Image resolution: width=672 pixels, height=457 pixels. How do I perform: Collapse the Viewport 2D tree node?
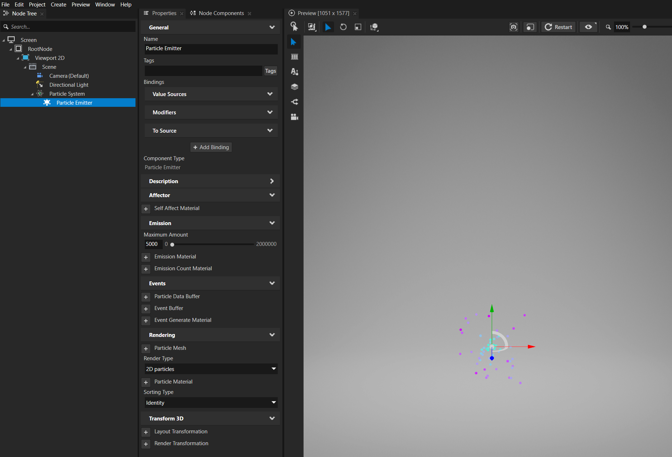(18, 58)
